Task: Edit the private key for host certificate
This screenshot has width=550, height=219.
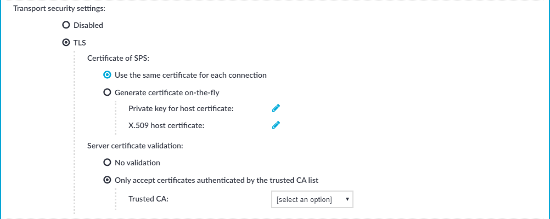Action: click(276, 108)
